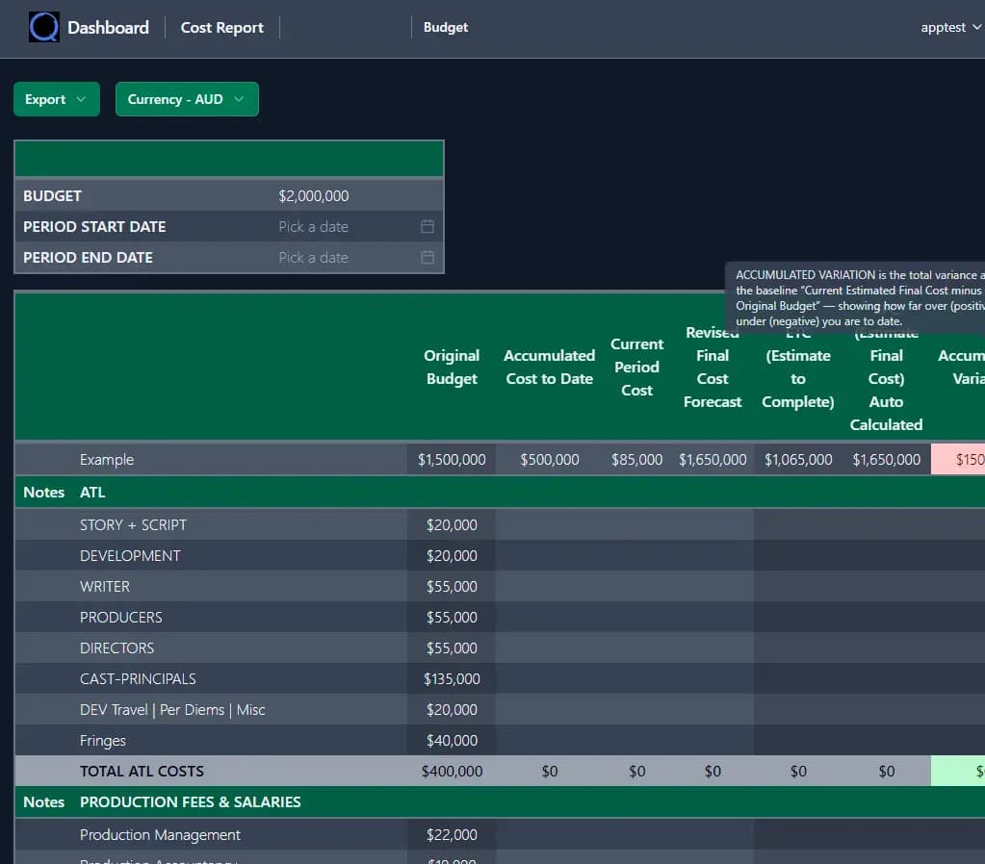985x864 pixels.
Task: Click the Estimate to Complete column header
Action: (798, 368)
